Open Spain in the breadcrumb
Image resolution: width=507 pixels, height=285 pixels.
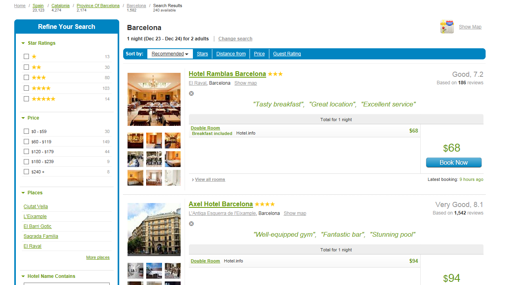click(38, 6)
